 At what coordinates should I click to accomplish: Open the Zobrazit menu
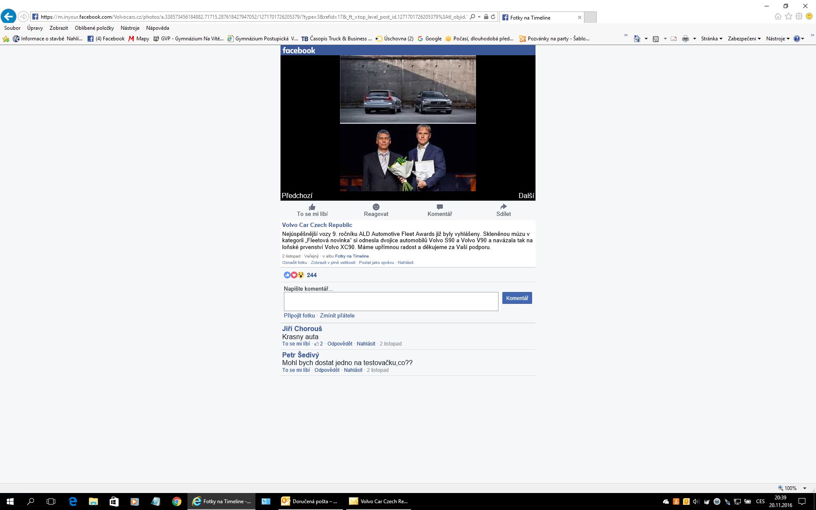tap(59, 28)
